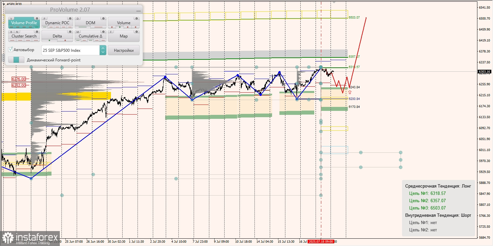493x246 pixels.
Task: Toggle the green line segment under DOM
Action: point(82,27)
